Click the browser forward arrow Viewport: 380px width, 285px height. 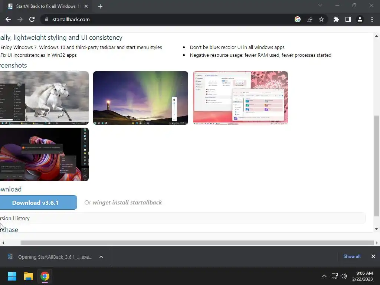(20, 19)
